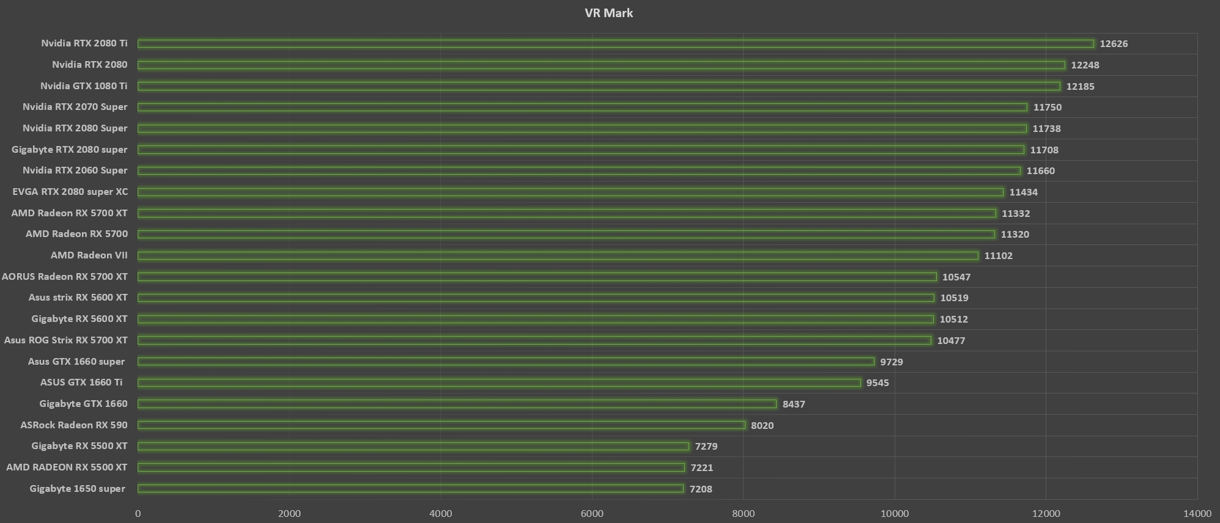This screenshot has width=1220, height=523.
Task: Click the 12626 value label
Action: 1114,44
